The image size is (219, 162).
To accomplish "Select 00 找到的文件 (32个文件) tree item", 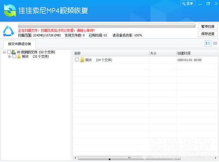I will [36, 52].
